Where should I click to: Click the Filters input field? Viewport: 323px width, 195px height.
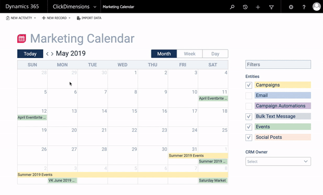click(x=278, y=64)
